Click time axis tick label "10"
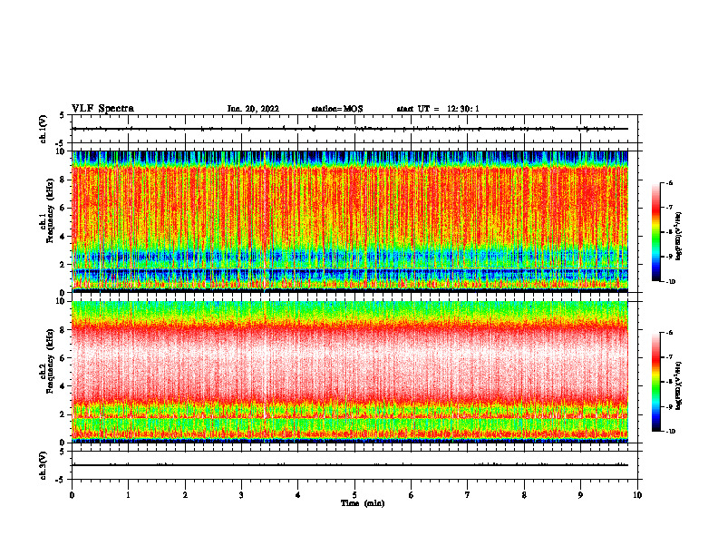Screen dimensions: 718x555 click(x=637, y=495)
